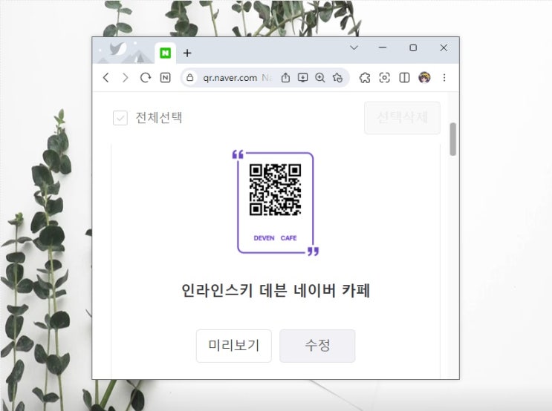Click the screen capture icon
This screenshot has height=411, width=552.
(384, 77)
